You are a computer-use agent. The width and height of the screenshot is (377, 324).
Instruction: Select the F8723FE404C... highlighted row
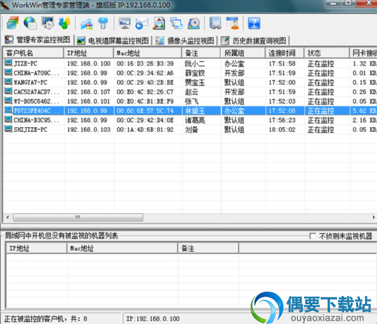click(x=190, y=110)
